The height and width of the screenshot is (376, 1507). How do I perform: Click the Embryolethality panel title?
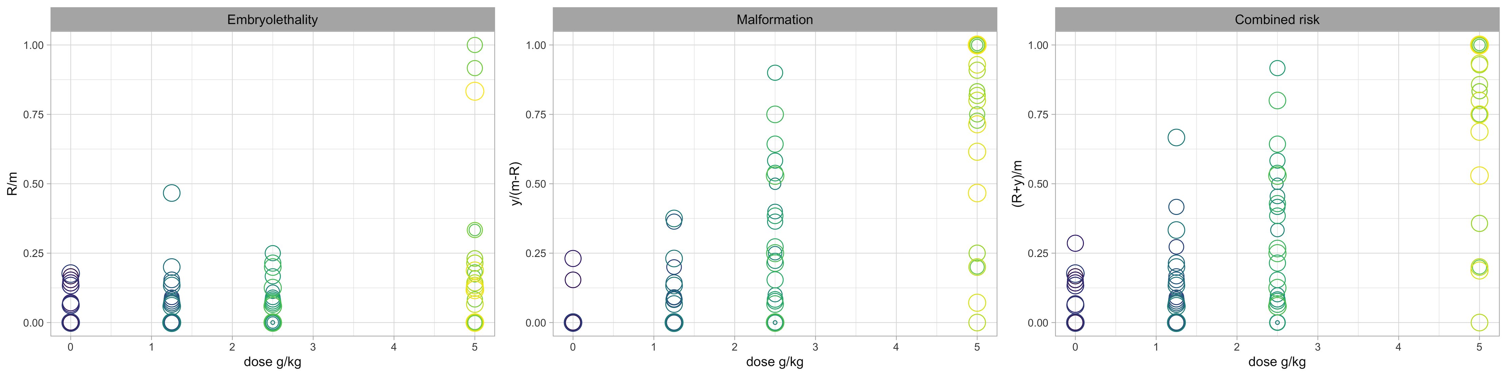point(272,20)
